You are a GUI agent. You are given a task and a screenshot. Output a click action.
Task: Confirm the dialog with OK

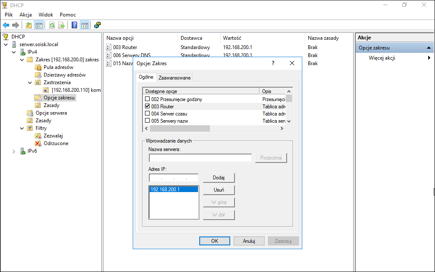(215, 241)
